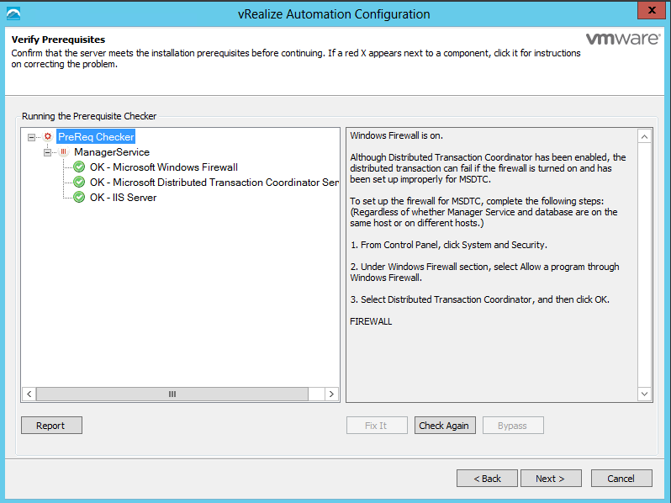
Task: Select the PreReq Checker tree item
Action: (96, 136)
